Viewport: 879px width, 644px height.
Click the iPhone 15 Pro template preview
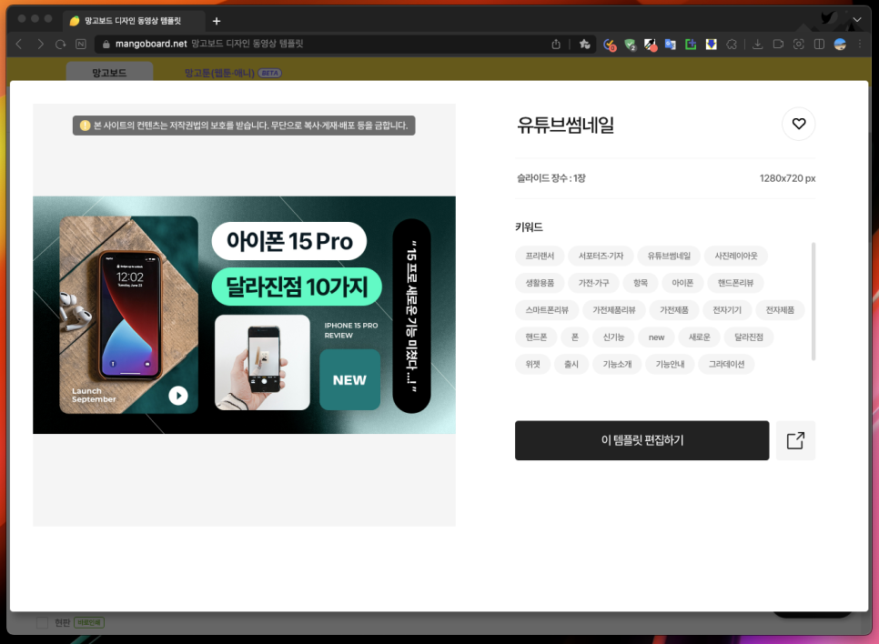245,315
